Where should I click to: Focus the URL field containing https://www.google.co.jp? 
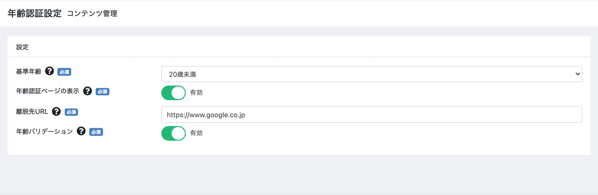click(x=372, y=115)
